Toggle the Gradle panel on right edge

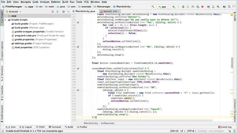[x=235, y=17]
